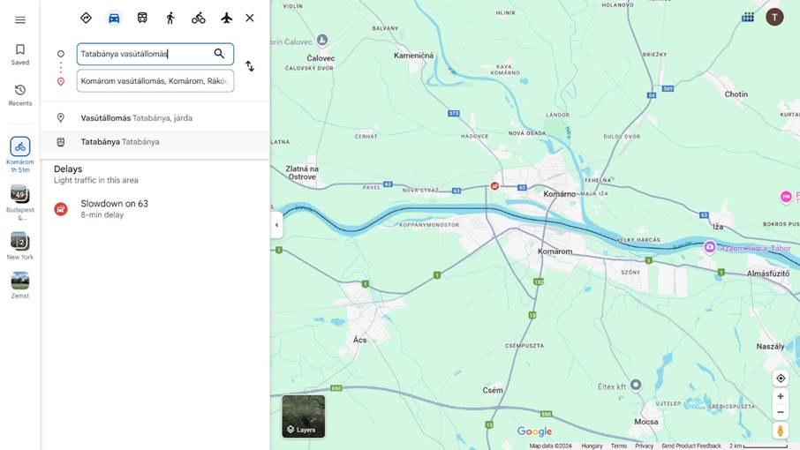Open the Recents tab
800x450 pixels.
(20, 95)
